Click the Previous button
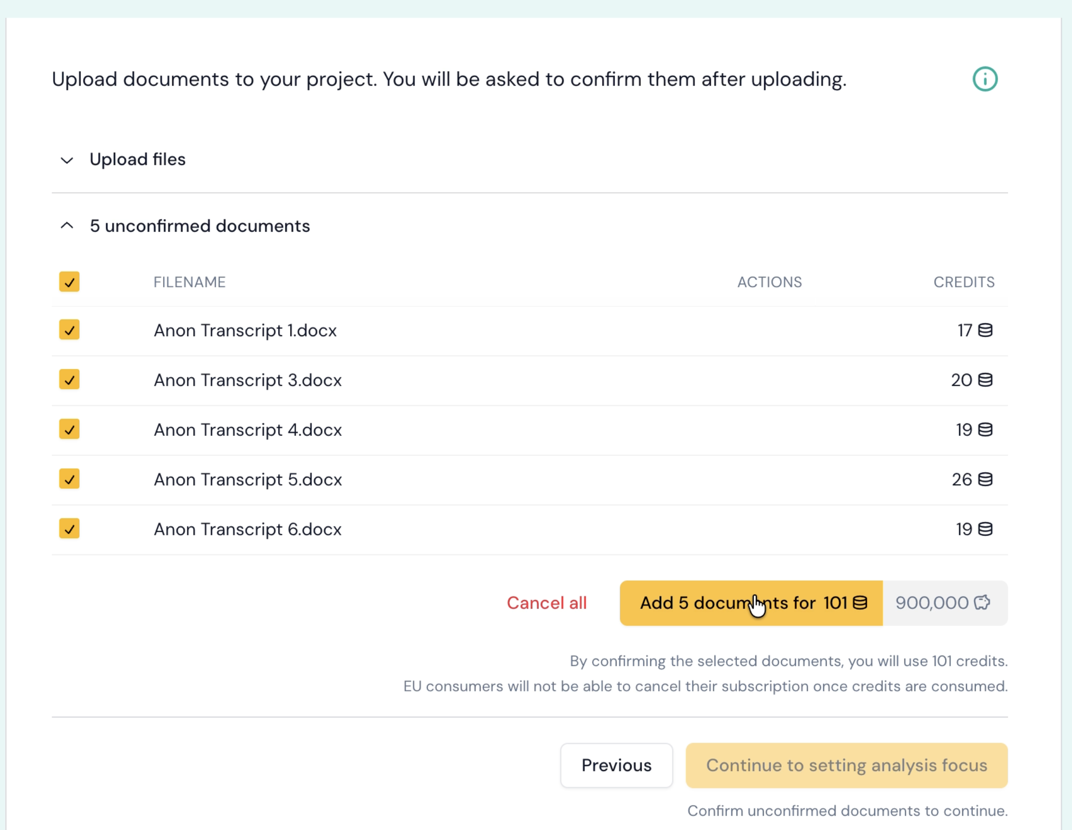Image resolution: width=1072 pixels, height=830 pixels. click(617, 765)
